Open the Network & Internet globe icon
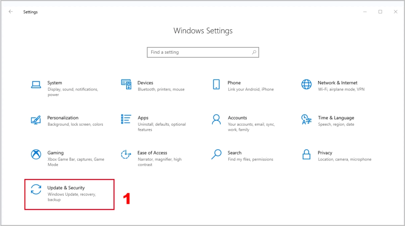Screen dimensions: 405x226 tap(307, 85)
